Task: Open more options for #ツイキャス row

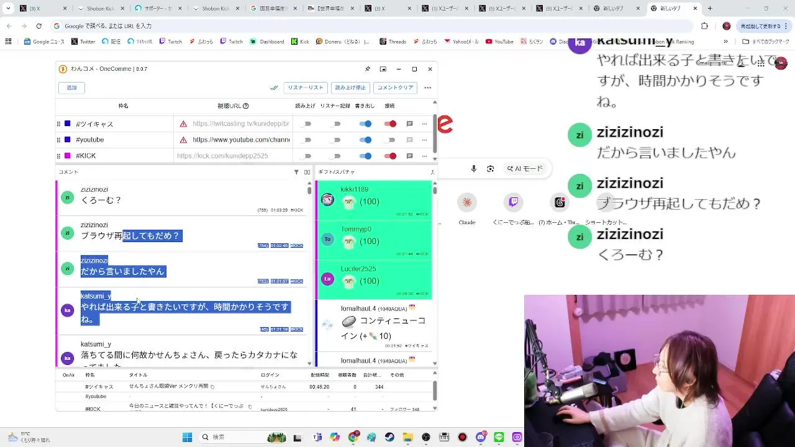Action: (x=425, y=124)
